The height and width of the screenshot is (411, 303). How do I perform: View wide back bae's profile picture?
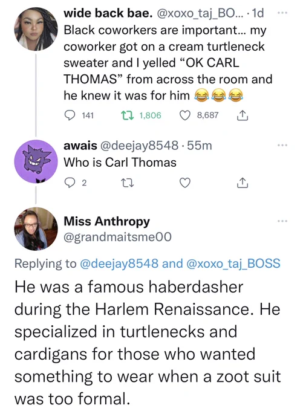pos(36,29)
